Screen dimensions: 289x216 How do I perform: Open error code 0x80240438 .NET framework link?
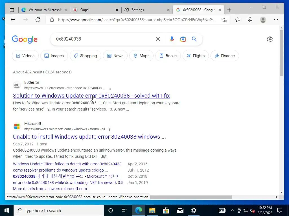pos(68,183)
